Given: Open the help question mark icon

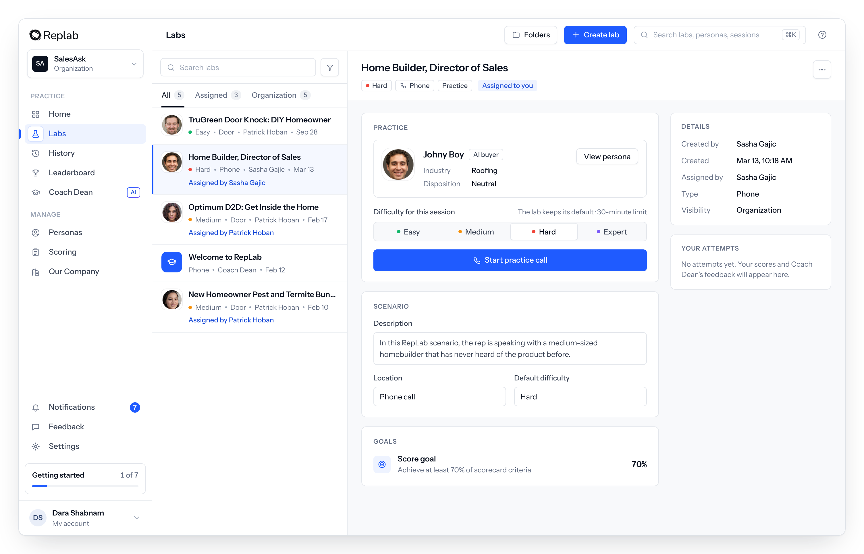Looking at the screenshot, I should pyautogui.click(x=822, y=35).
